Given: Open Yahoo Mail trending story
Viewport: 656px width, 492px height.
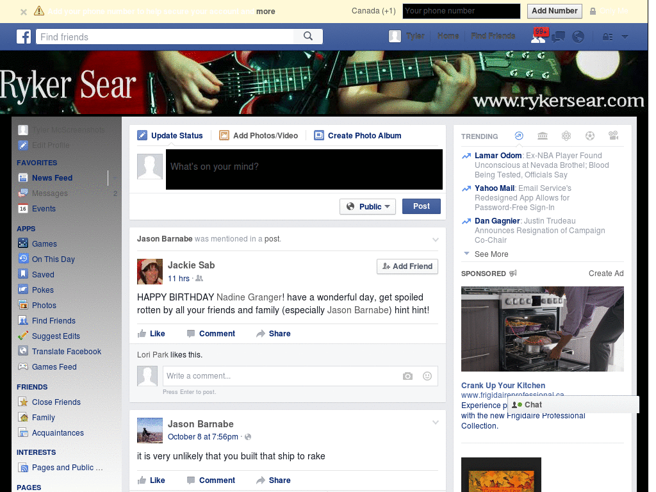Looking at the screenshot, I should (x=495, y=188).
